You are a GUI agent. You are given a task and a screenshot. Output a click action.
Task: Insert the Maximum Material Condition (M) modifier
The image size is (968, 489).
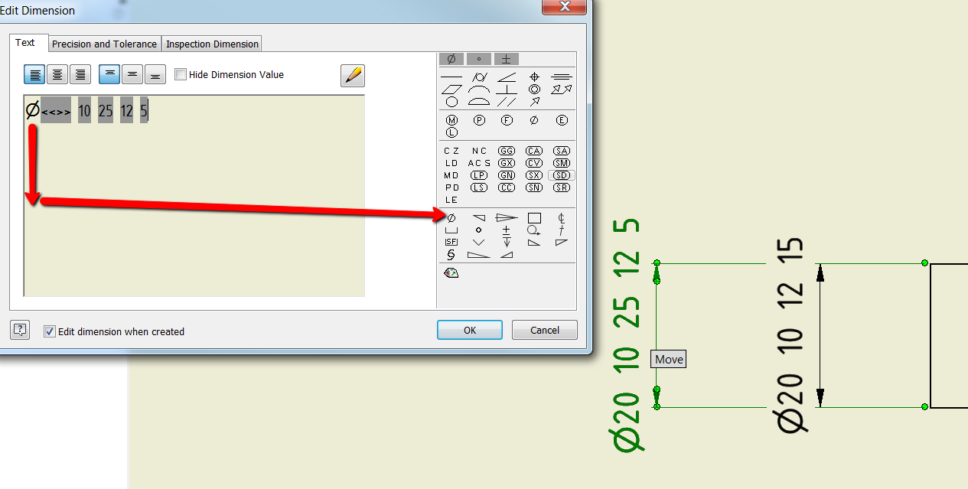click(x=450, y=119)
